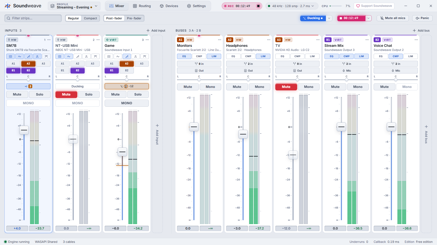437x245 pixels.
Task: Click Mute all mics
Action: coord(393,18)
